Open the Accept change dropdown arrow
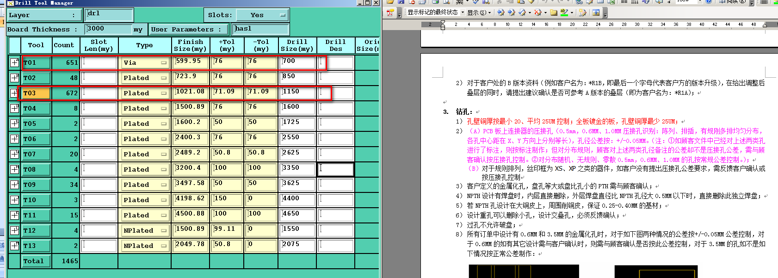 [530, 12]
